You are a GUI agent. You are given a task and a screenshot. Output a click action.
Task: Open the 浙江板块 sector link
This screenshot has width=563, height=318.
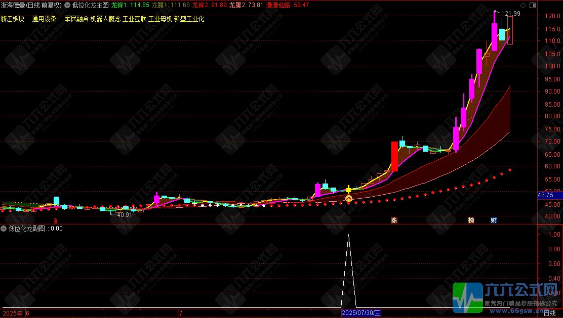click(13, 19)
